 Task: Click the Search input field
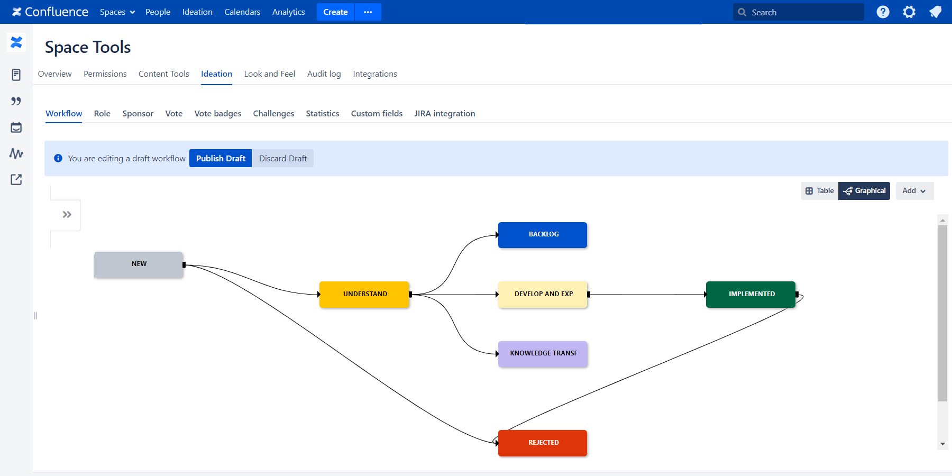799,12
